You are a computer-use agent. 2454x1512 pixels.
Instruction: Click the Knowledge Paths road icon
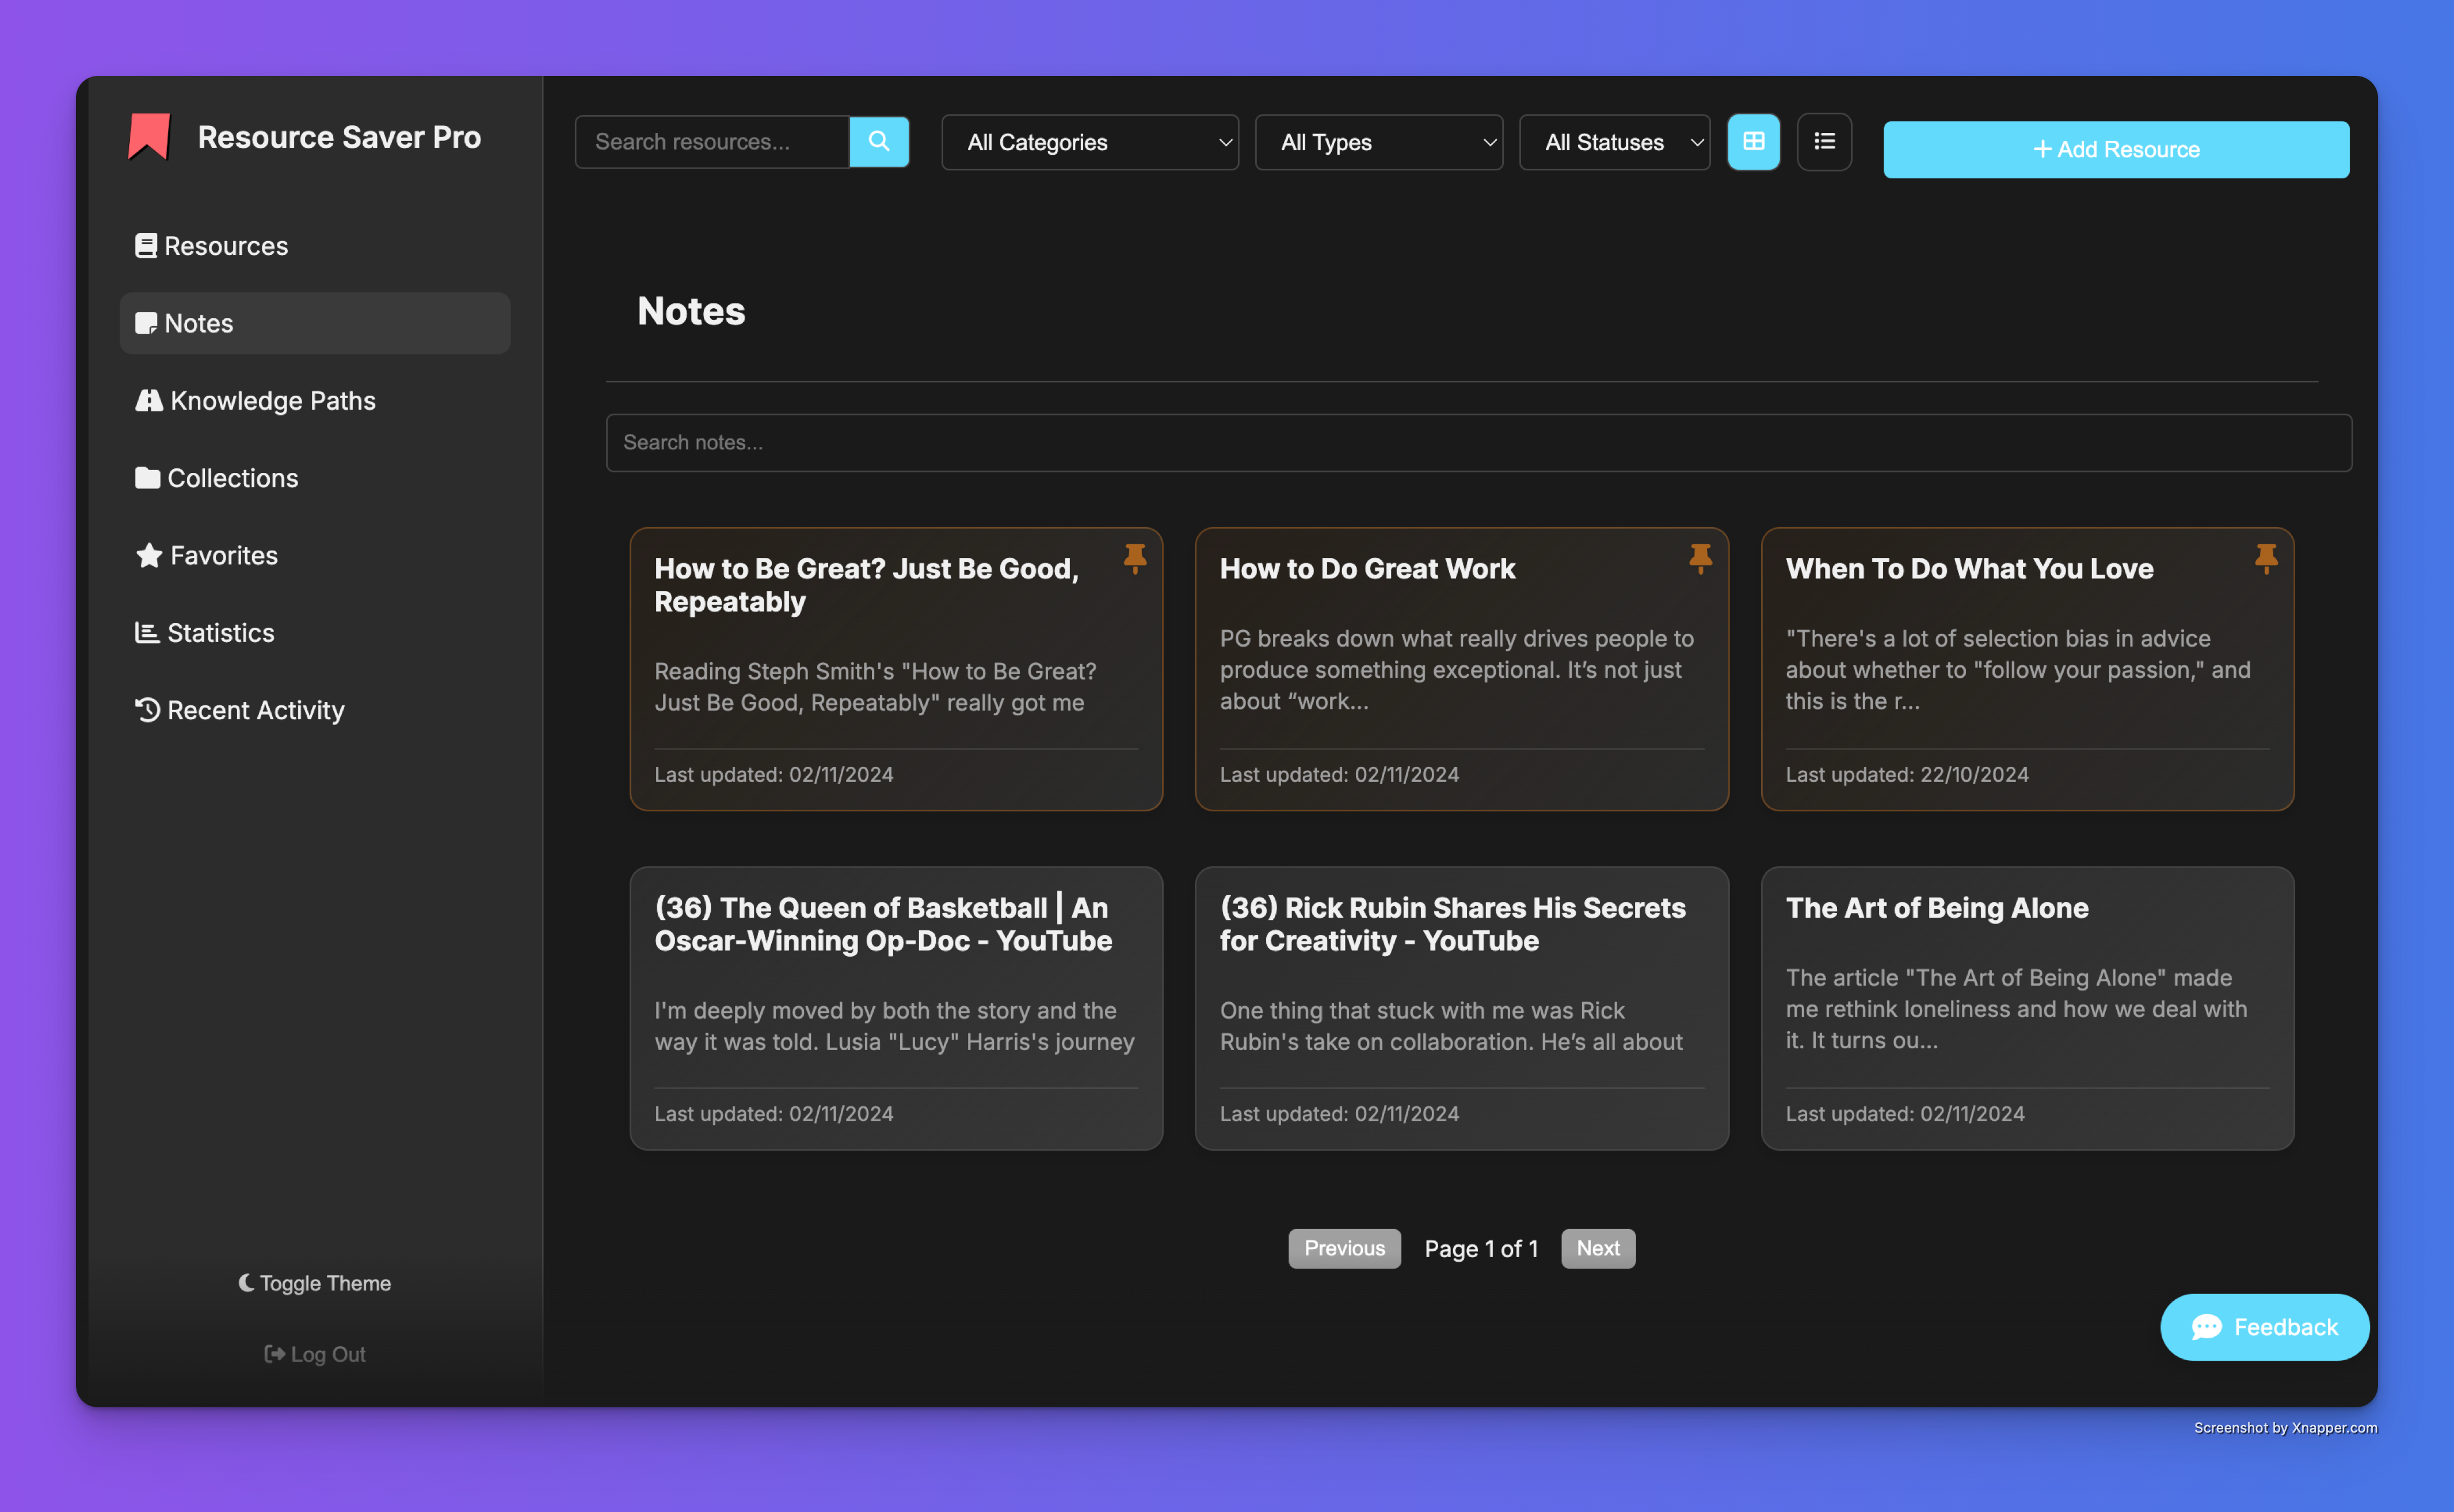click(149, 401)
